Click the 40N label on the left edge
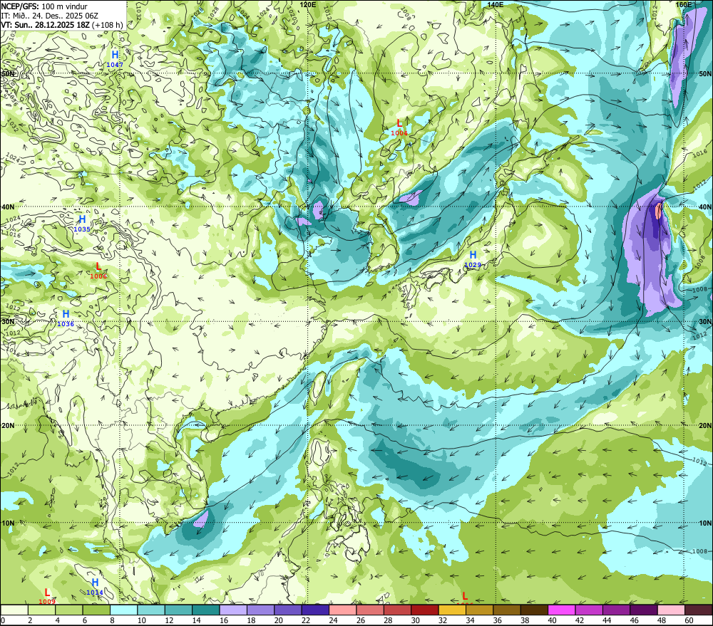Screen dimensions: 713x626 (x=8, y=207)
